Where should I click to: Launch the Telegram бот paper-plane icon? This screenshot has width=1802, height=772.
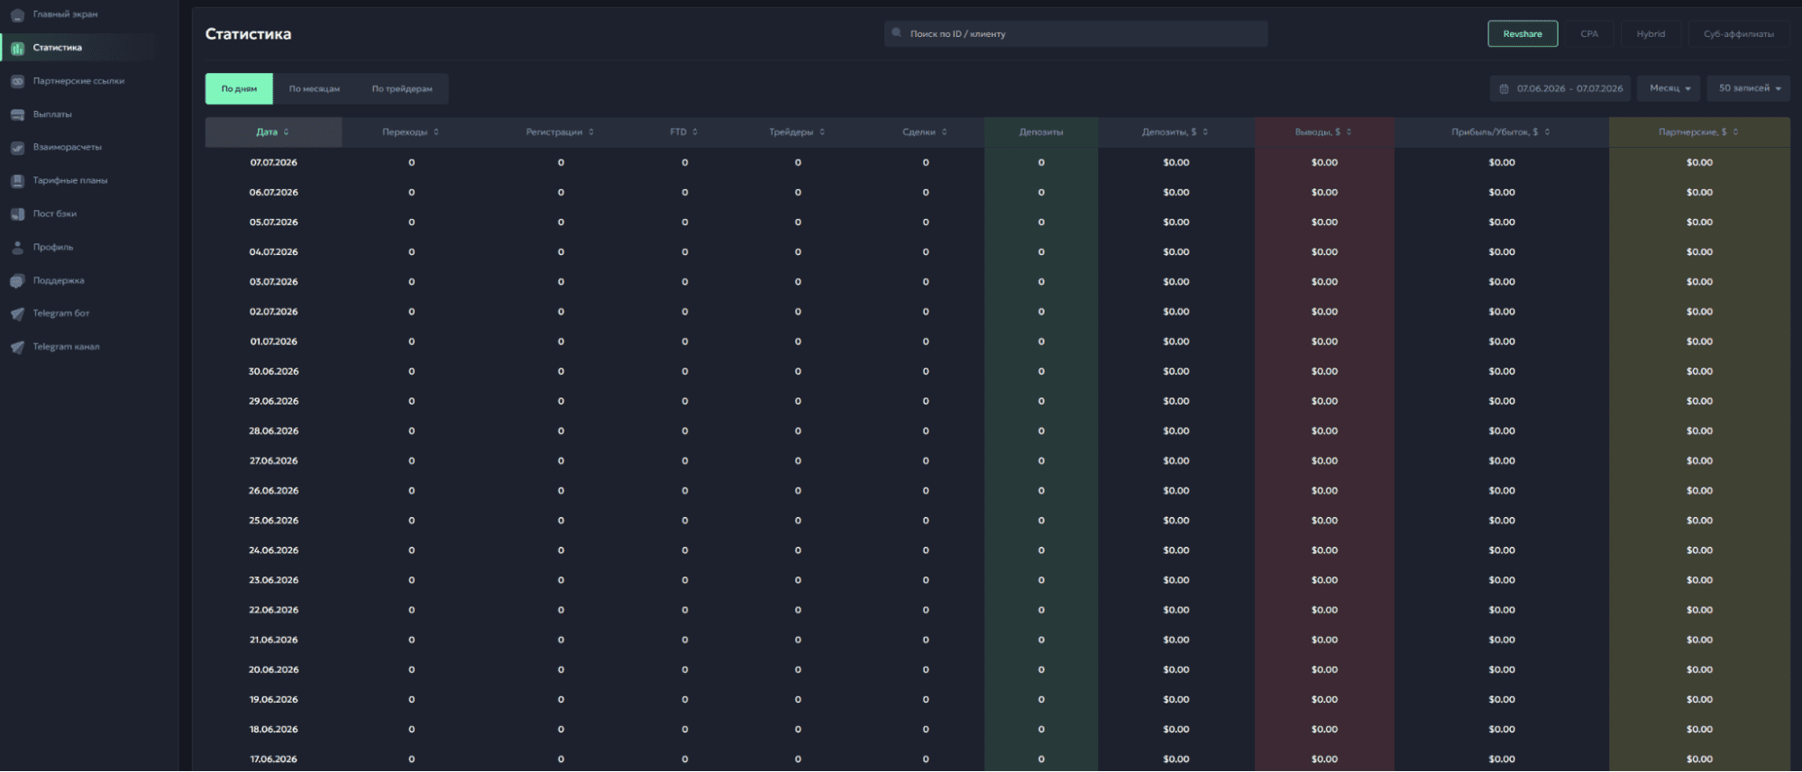pyautogui.click(x=17, y=313)
